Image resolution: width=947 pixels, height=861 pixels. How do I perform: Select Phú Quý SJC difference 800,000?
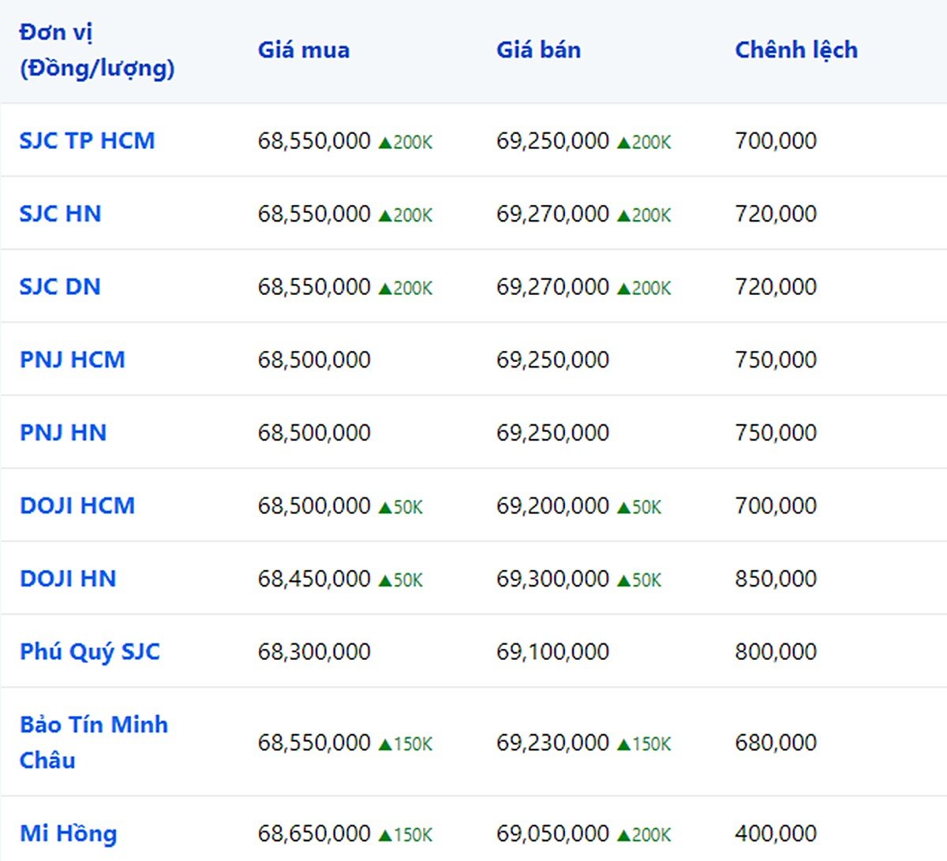(x=776, y=652)
